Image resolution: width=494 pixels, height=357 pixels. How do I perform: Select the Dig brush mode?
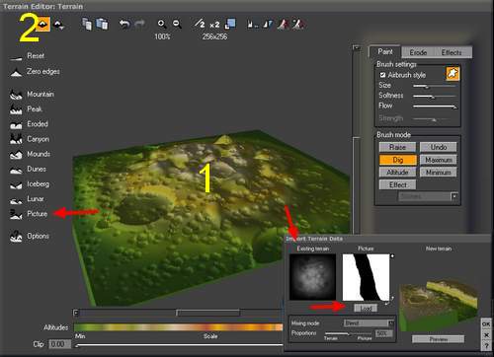coord(397,160)
